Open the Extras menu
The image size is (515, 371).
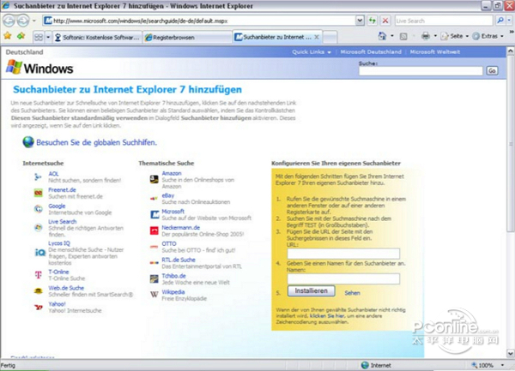488,36
